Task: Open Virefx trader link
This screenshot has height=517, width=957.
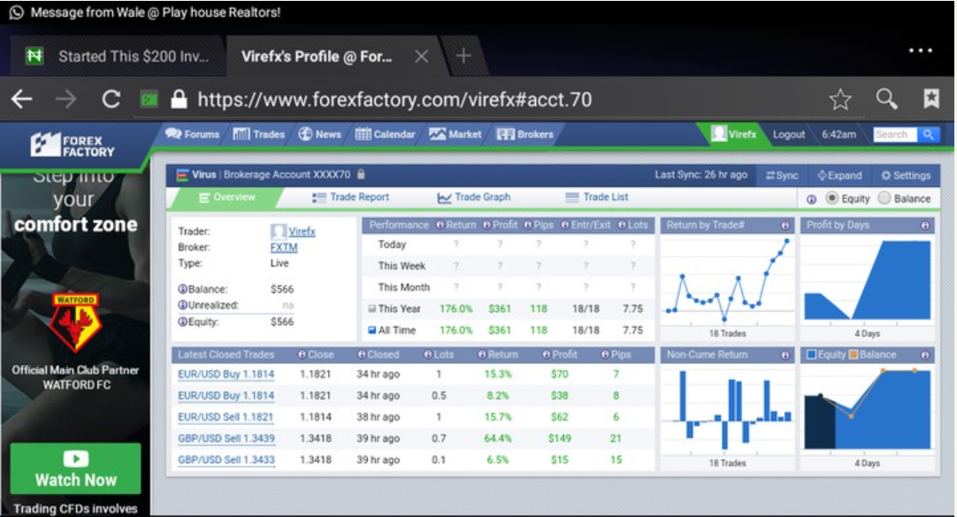Action: (302, 232)
